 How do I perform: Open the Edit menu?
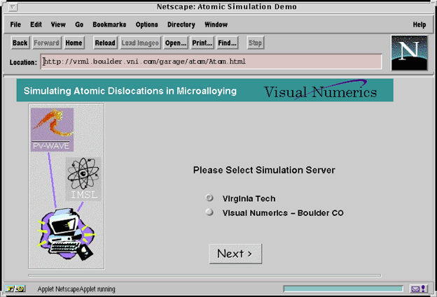[36, 24]
